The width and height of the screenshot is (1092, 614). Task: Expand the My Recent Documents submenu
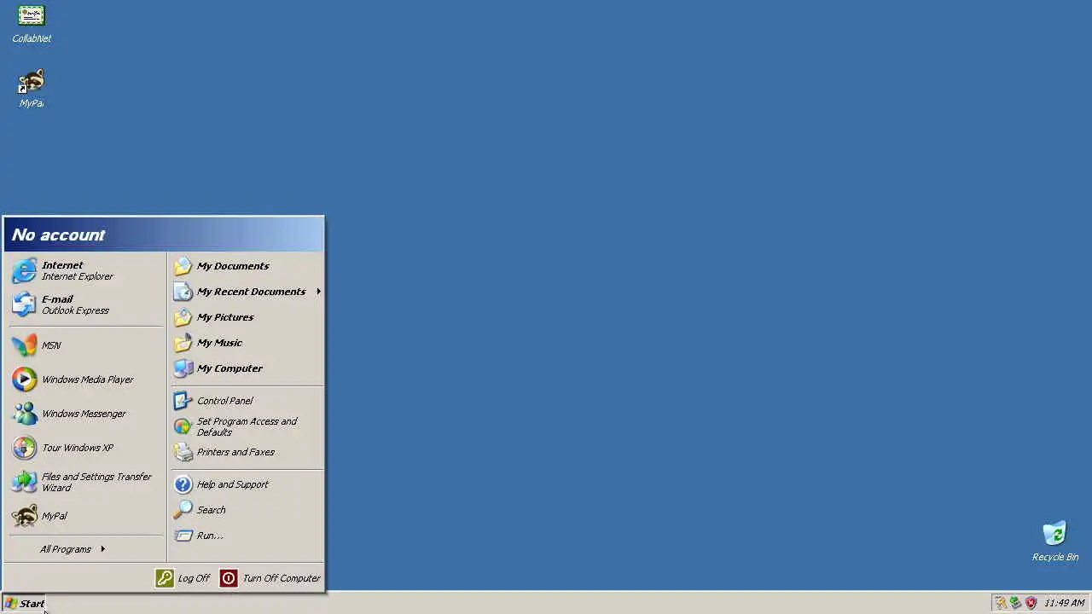tap(247, 292)
